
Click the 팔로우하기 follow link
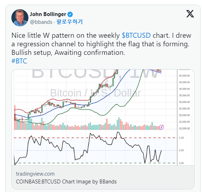click(70, 22)
